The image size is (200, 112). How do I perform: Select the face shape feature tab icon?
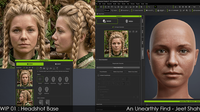pyautogui.click(x=37, y=68)
